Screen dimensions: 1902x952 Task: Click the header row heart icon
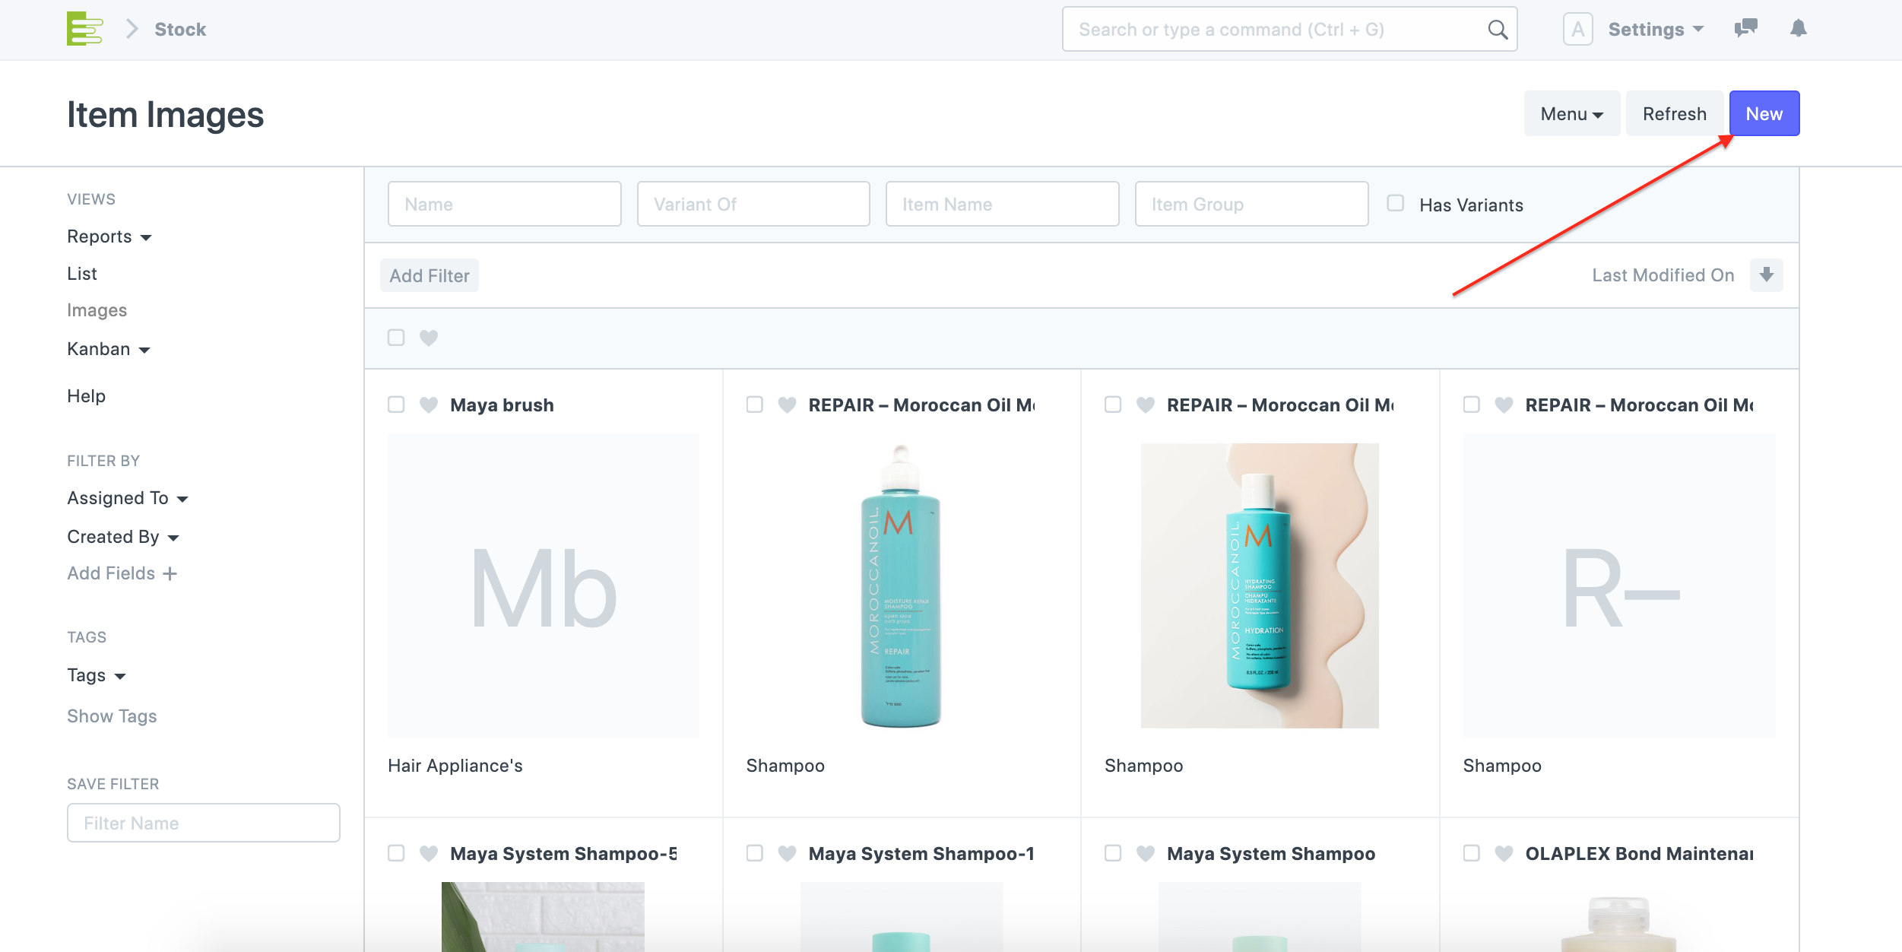[429, 338]
